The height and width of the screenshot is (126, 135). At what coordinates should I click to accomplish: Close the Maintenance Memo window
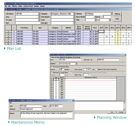73,100
